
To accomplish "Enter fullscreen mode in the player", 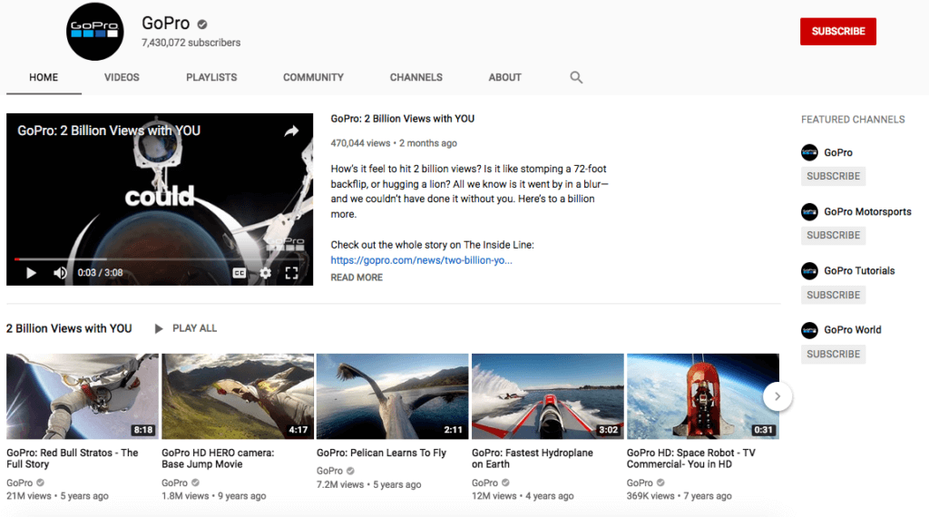I will click(x=291, y=273).
